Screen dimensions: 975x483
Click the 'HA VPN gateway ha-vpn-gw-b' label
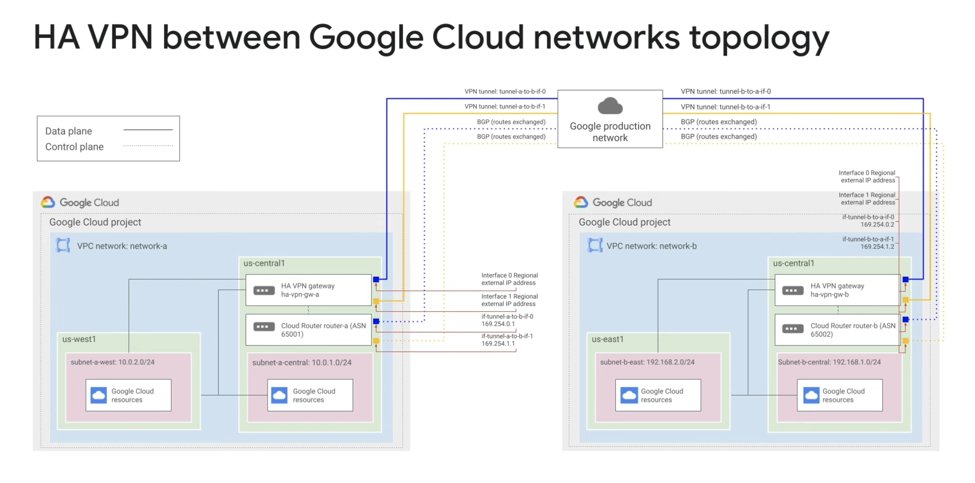(x=837, y=290)
